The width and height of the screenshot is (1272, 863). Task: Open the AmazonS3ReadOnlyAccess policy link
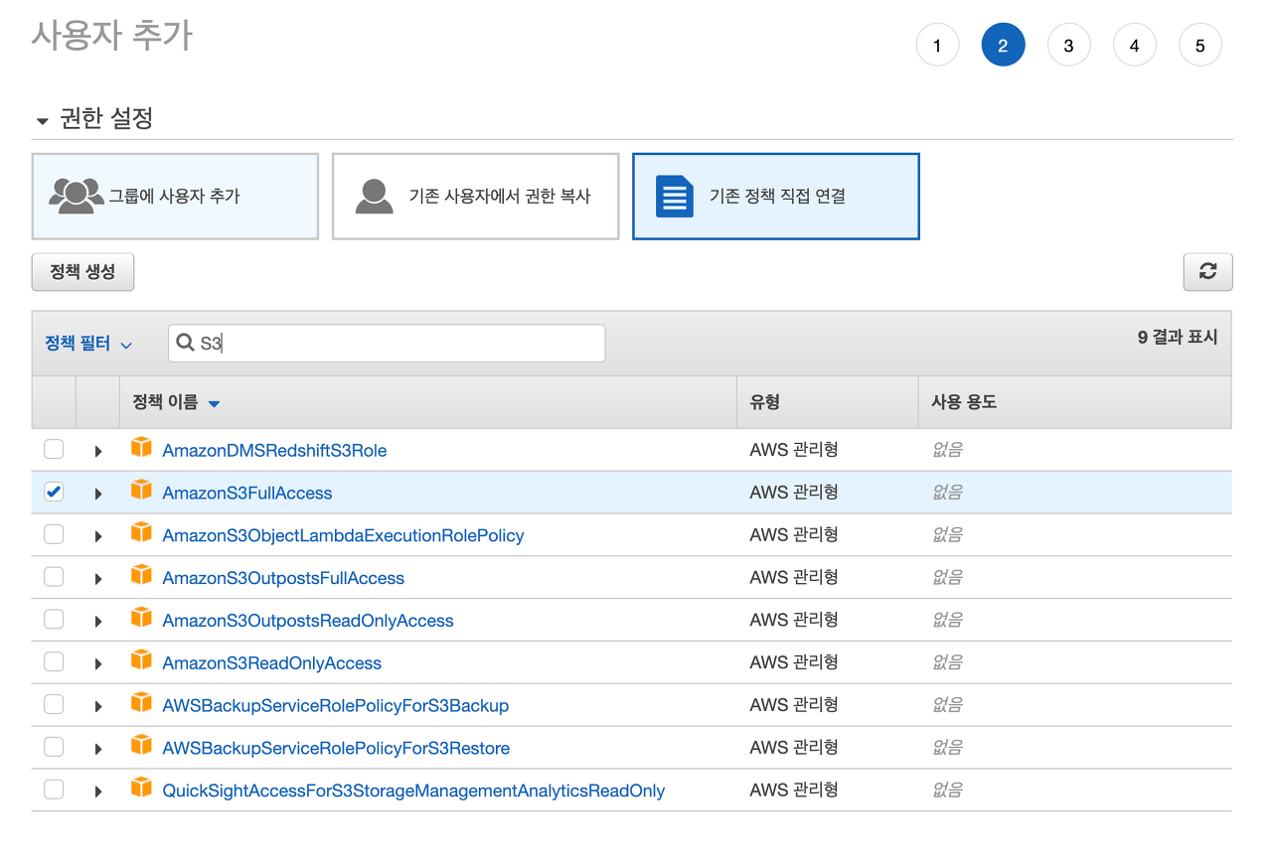click(x=272, y=663)
